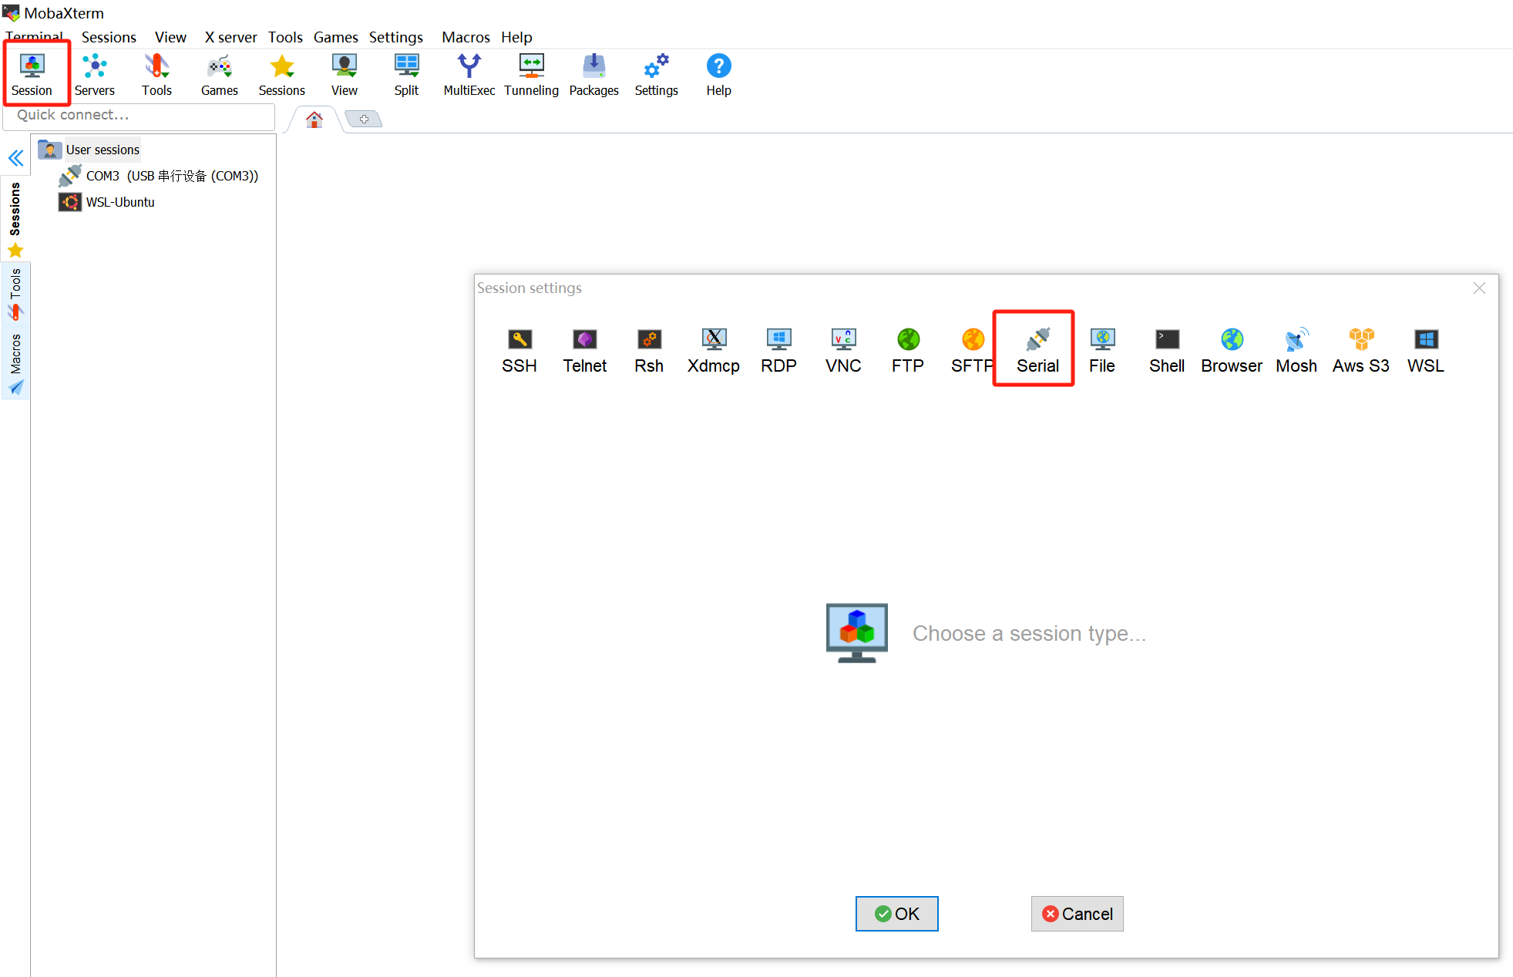Viewport: 1513px width, 977px height.
Task: Open the X server menu
Action: tap(230, 37)
